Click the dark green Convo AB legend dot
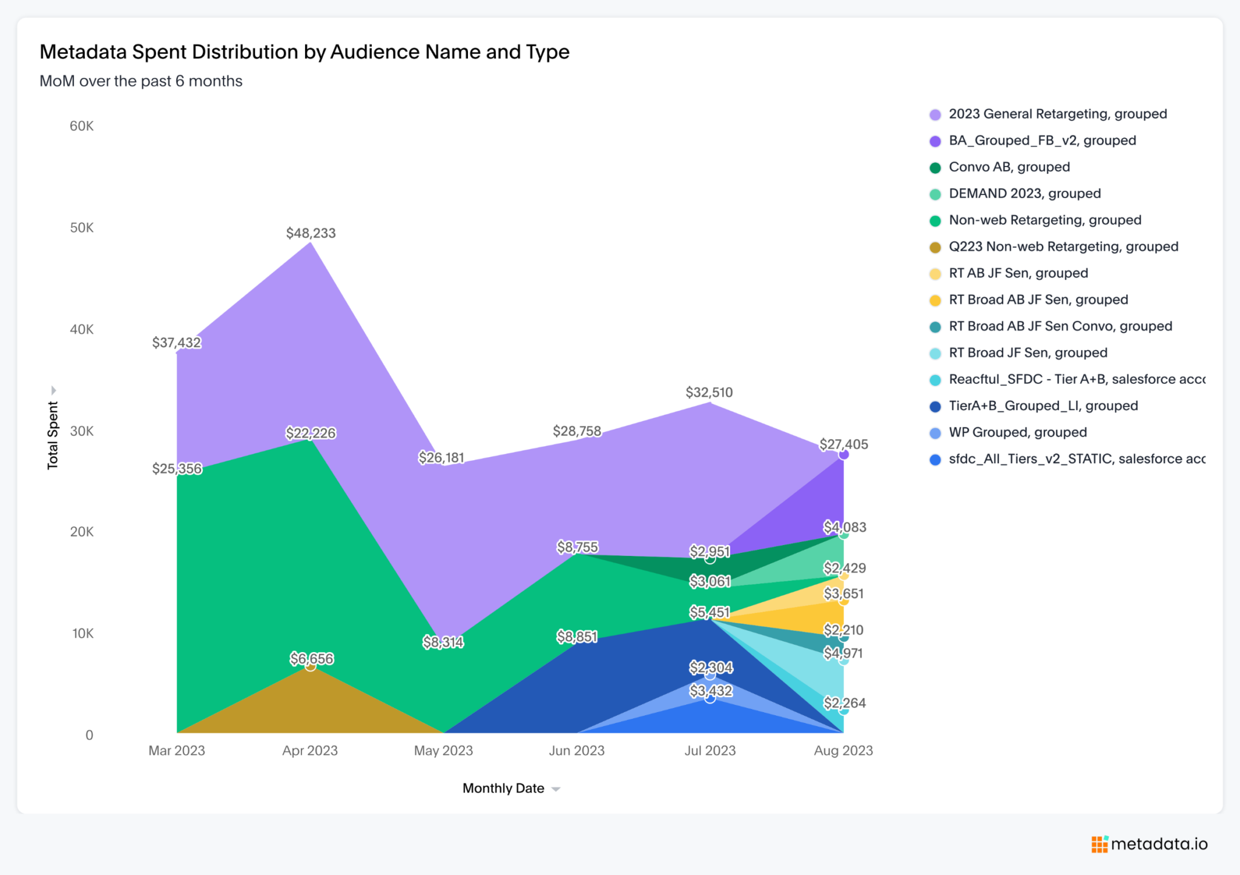Screen dimensions: 1240x875 936,167
